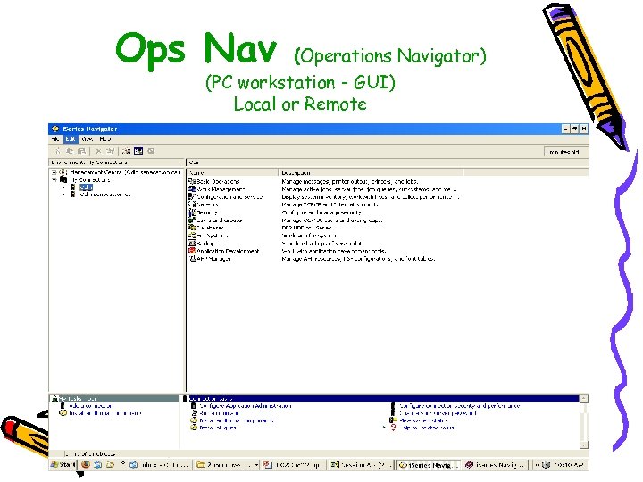
Task: Click the 'Add a connection' task link
Action: (x=90, y=406)
